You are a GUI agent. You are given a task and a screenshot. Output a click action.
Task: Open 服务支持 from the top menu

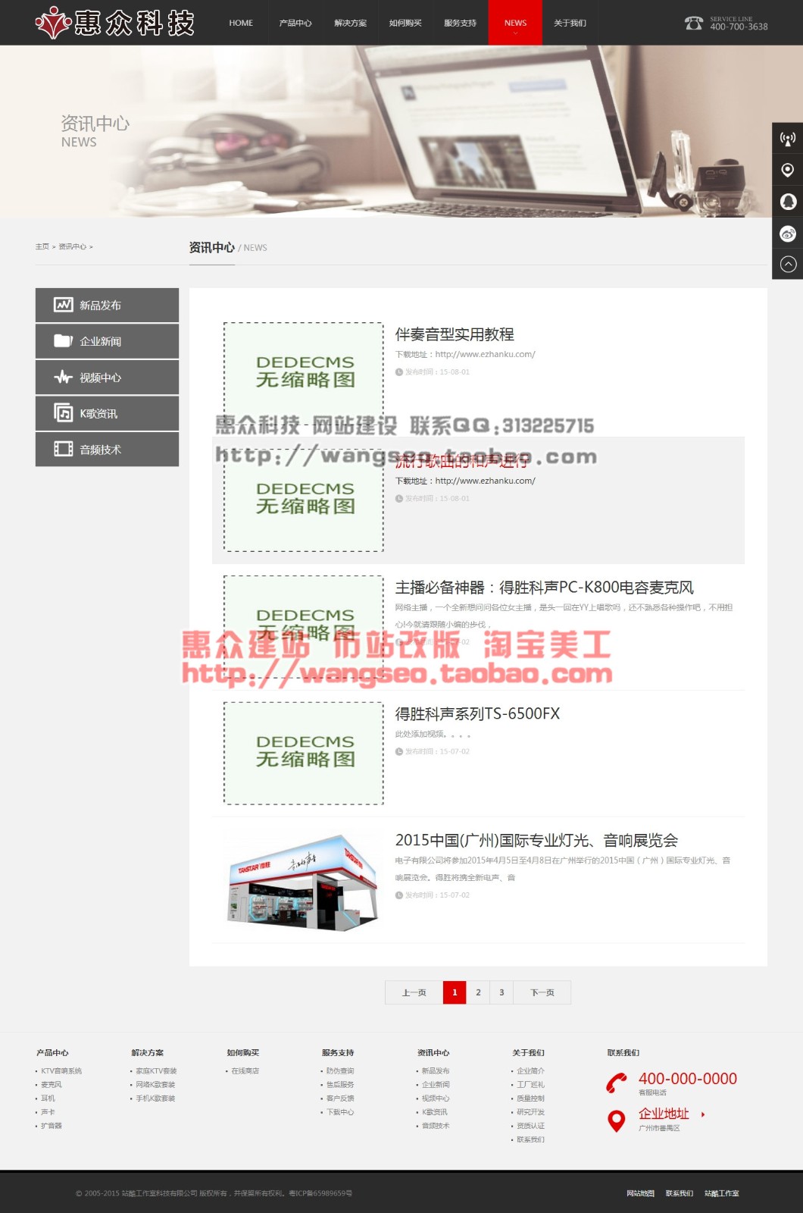pyautogui.click(x=461, y=23)
